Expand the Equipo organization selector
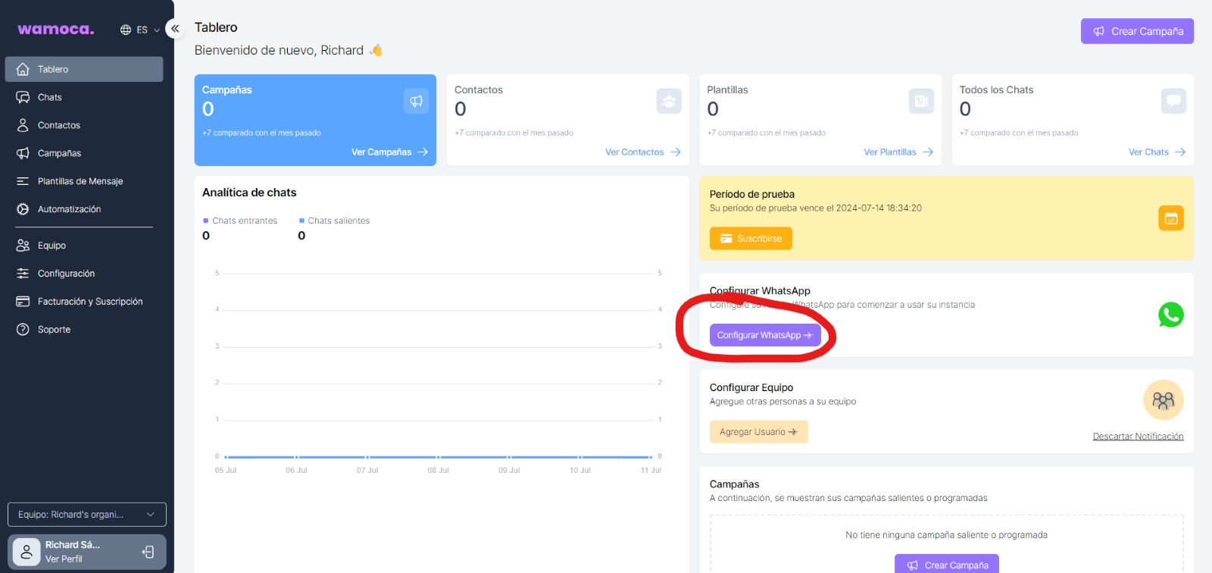The height and width of the screenshot is (573, 1212). 86,515
